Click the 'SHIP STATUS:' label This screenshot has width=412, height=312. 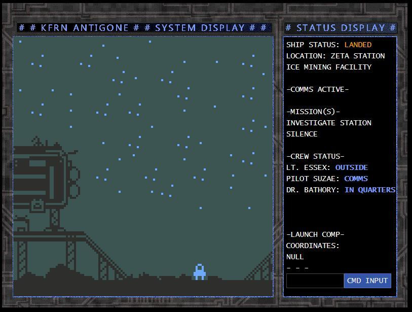pyautogui.click(x=313, y=45)
